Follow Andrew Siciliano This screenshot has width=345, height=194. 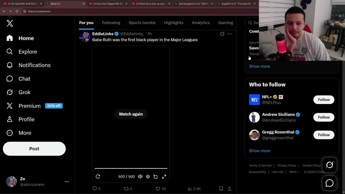pos(324,117)
